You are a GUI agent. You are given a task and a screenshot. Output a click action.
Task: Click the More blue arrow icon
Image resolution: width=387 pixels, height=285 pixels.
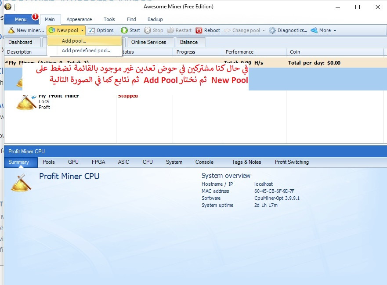[314, 30]
